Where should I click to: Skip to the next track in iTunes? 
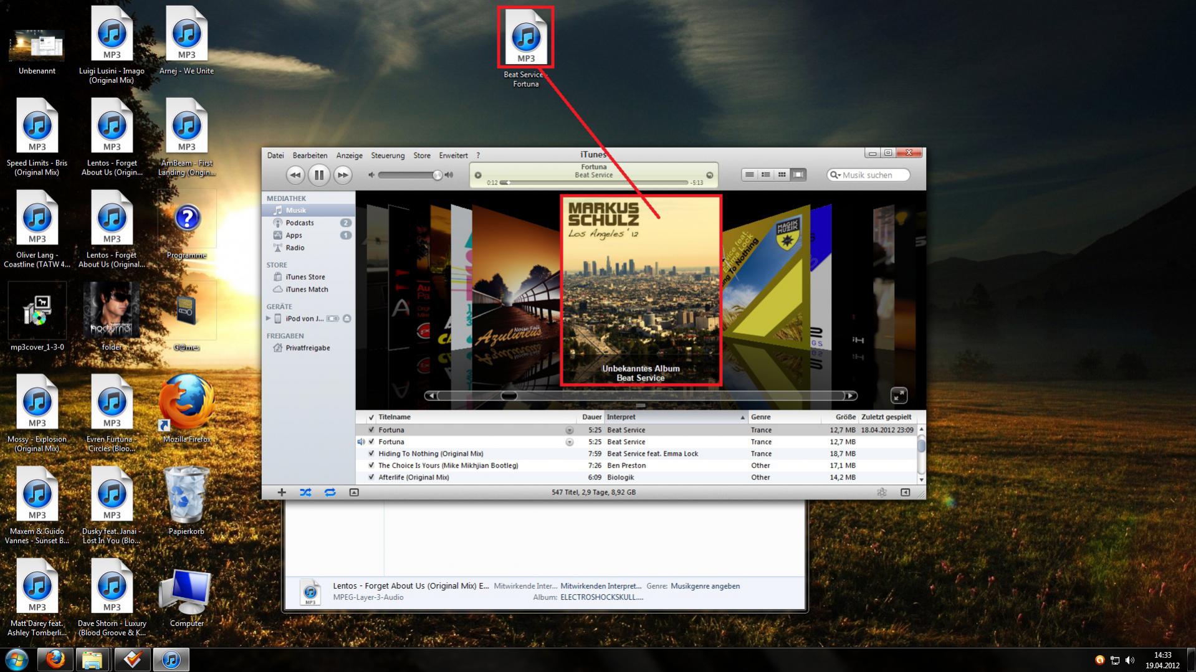(343, 175)
